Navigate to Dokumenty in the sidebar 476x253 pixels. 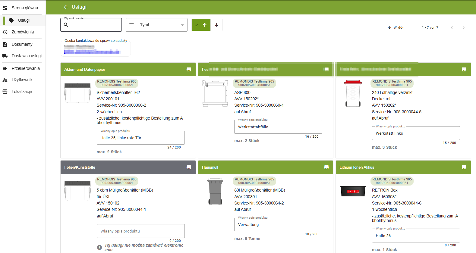22,44
